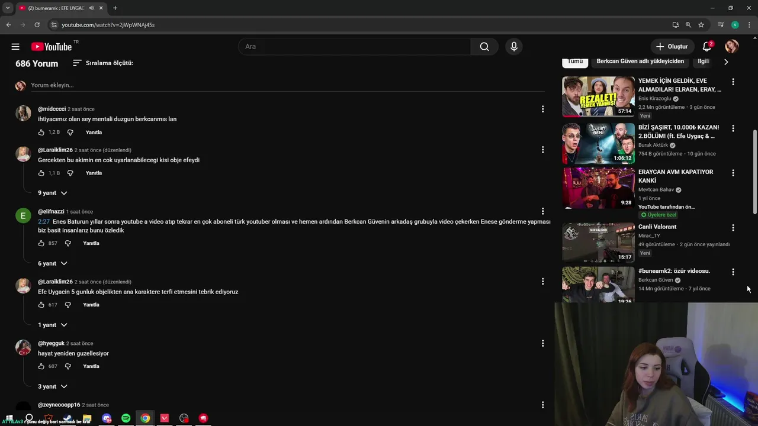
Task: Reply to the @midcccci comment with Yanıtla
Action: 94,132
